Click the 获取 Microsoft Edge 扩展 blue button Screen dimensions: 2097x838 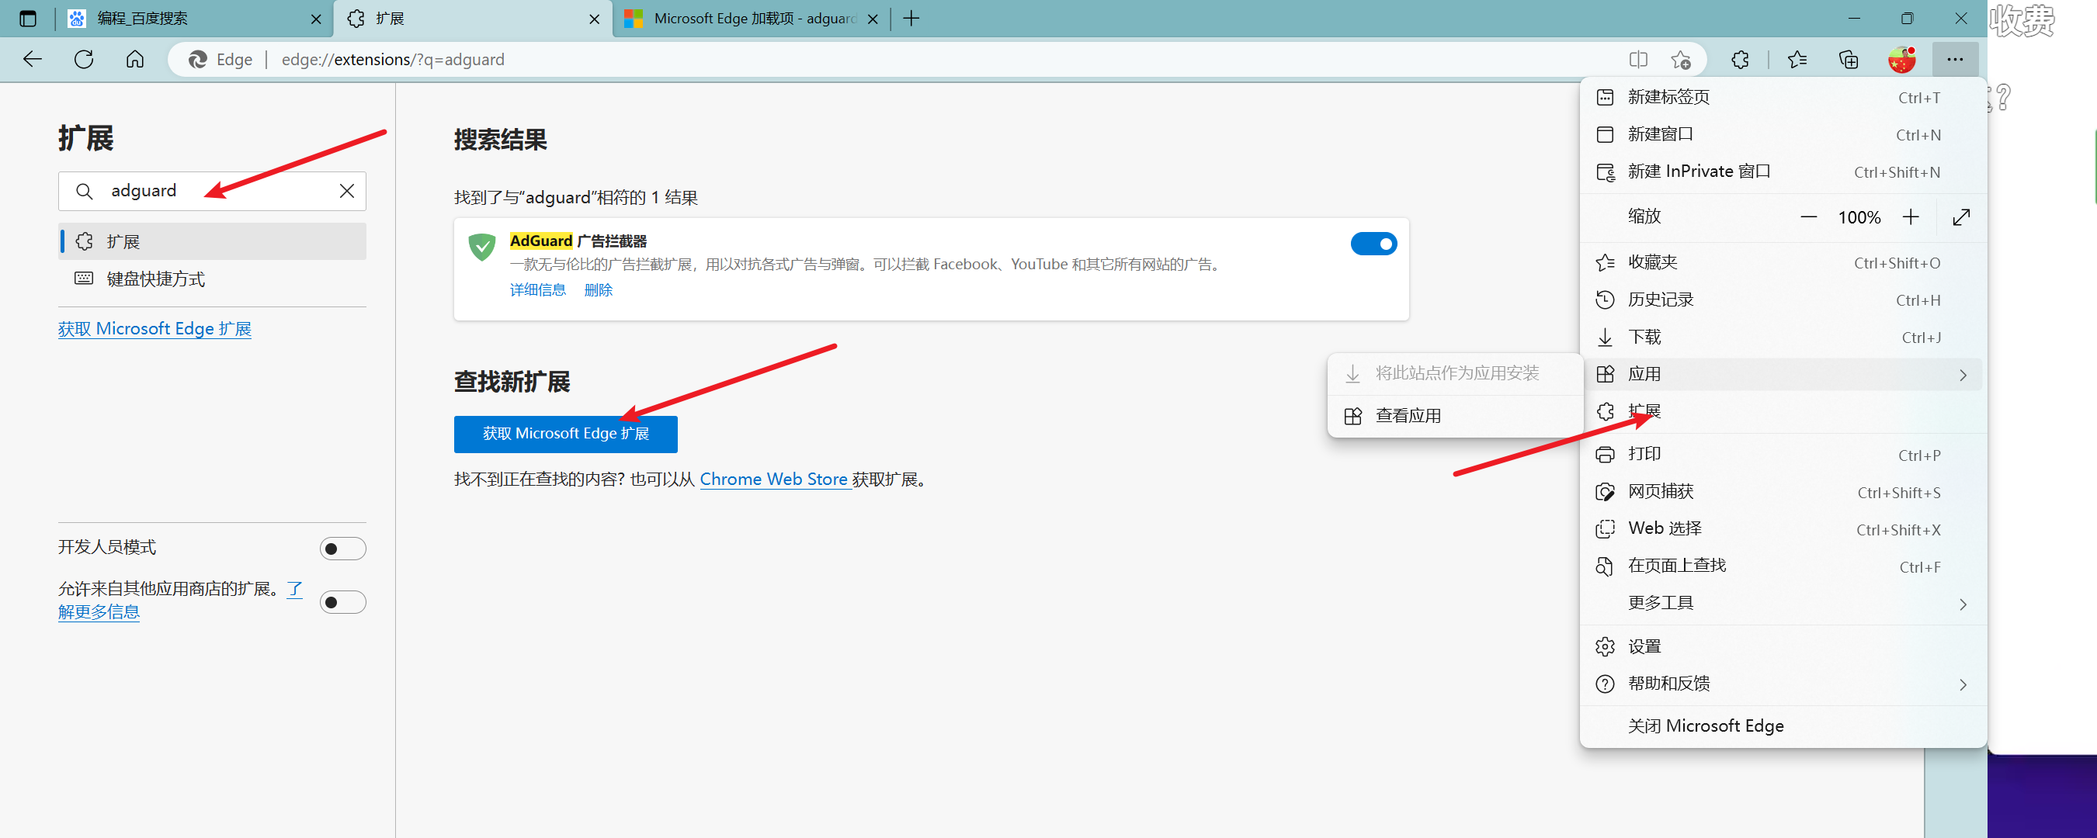[565, 435]
